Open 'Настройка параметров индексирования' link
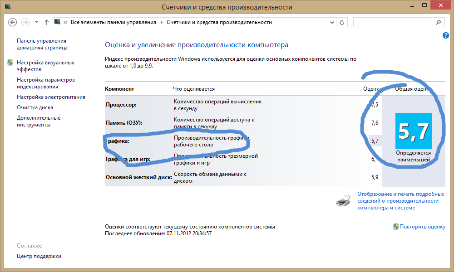The height and width of the screenshot is (272, 454). 46,83
